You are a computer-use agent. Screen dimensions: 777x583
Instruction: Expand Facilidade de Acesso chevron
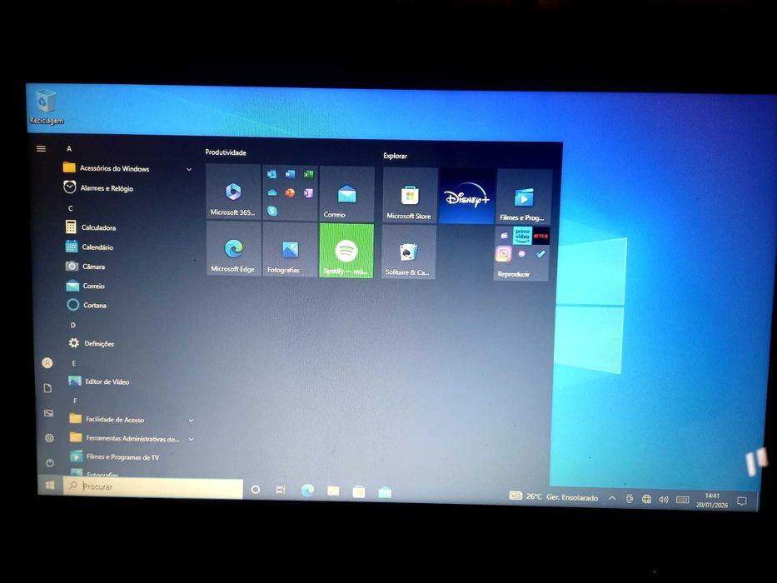point(192,421)
